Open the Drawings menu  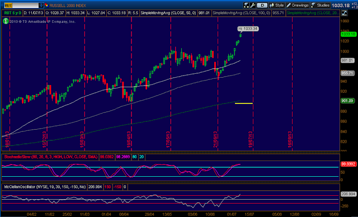(x=298, y=5)
